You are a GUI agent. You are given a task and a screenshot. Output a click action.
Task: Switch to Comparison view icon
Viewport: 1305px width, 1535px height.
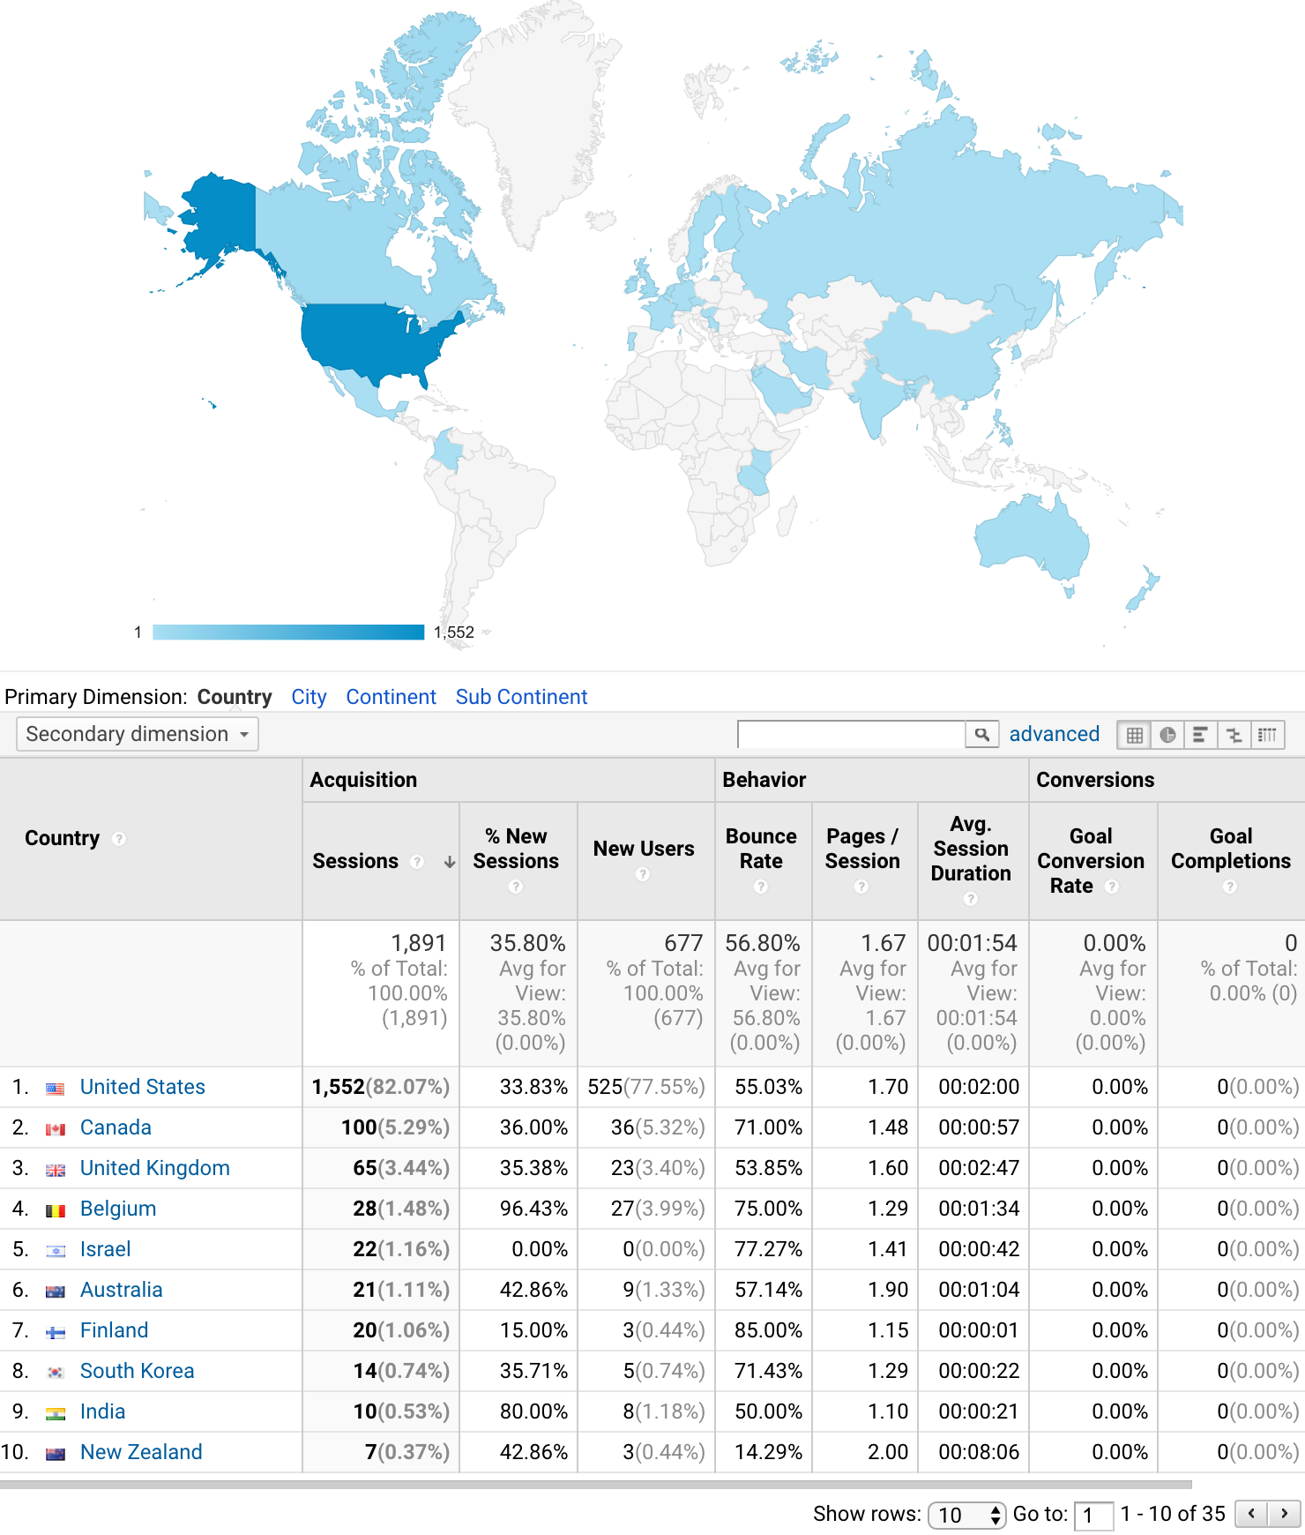pyautogui.click(x=1234, y=735)
